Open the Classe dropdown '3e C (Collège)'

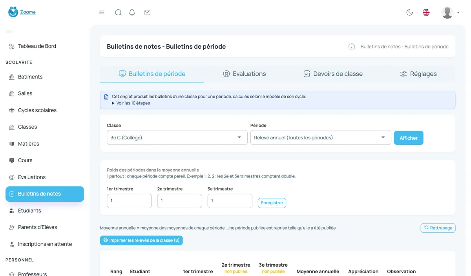tap(177, 137)
